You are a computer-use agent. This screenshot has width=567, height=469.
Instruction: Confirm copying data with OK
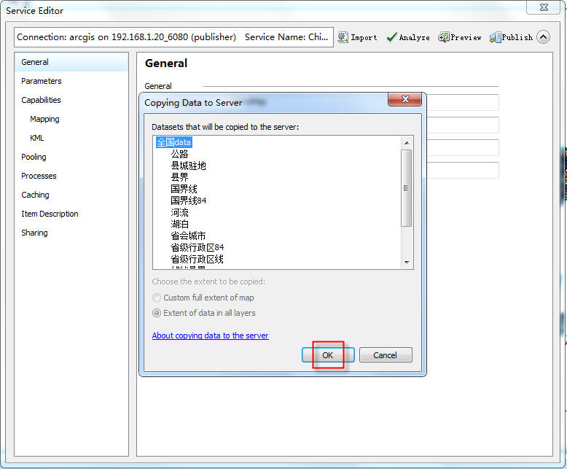[x=328, y=355]
